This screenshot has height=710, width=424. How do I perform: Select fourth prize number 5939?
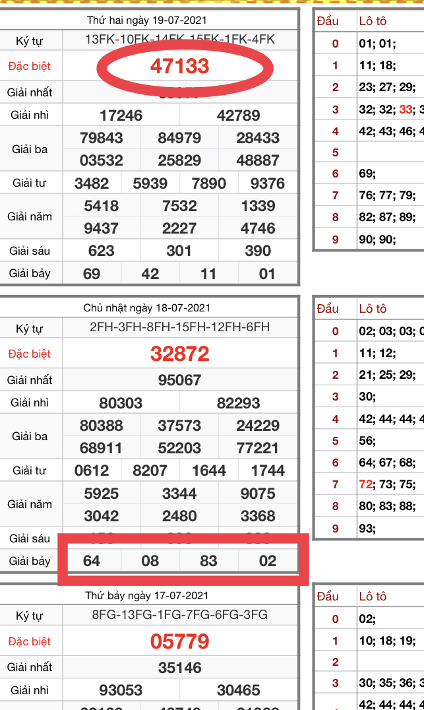click(150, 183)
